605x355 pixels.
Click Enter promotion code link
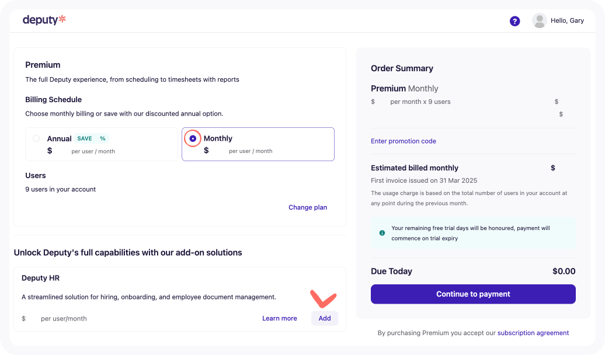click(x=403, y=141)
